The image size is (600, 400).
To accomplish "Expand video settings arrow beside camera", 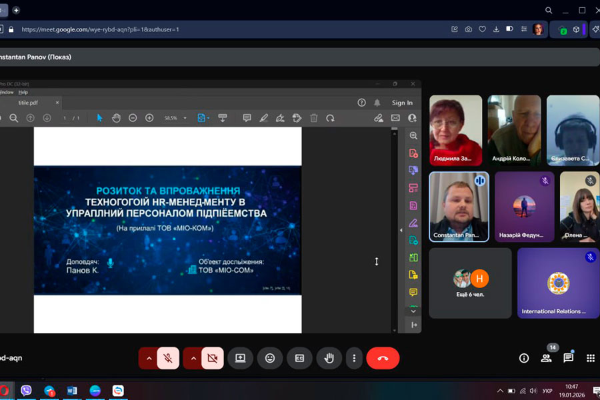I will (193, 358).
